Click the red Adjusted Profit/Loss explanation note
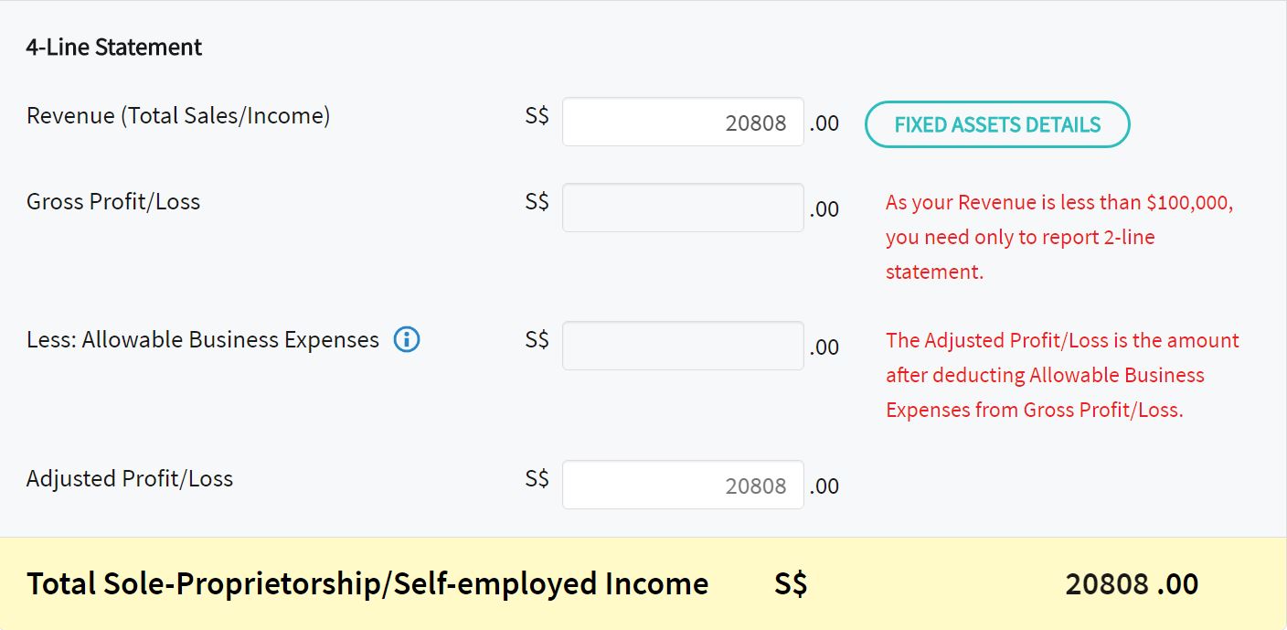This screenshot has width=1287, height=630. 1062,375
